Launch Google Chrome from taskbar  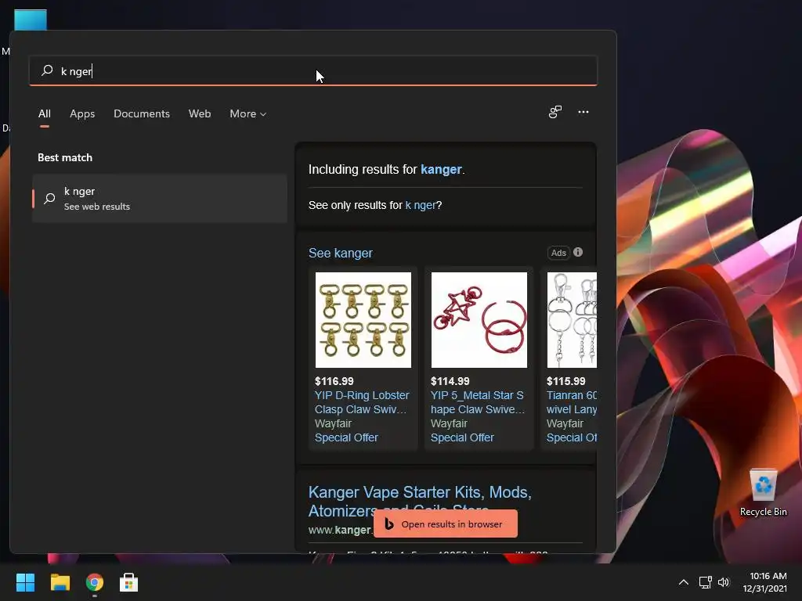point(95,582)
